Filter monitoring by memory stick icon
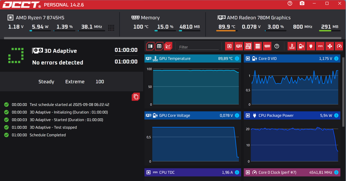Screen dimensions: 346x181 coord(267,46)
